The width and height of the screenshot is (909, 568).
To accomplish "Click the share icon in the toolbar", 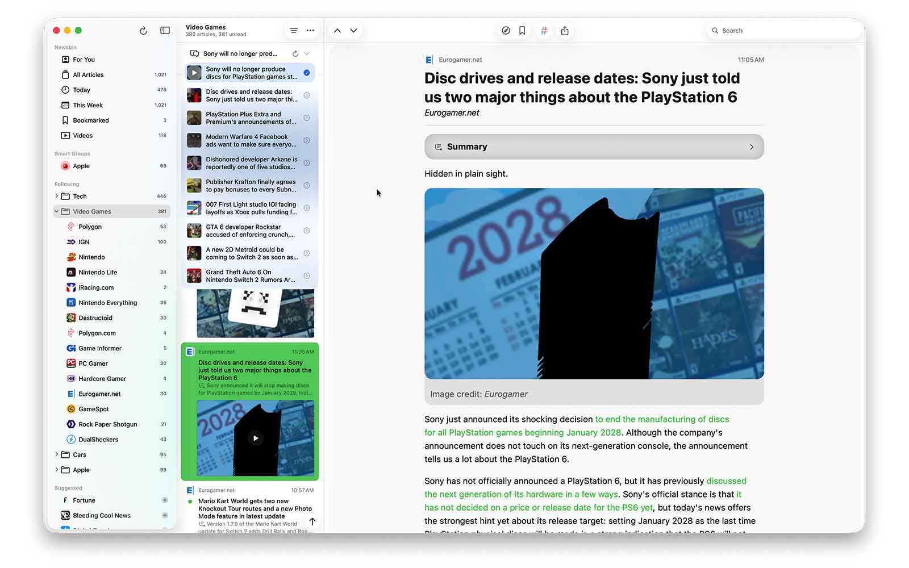I will coord(565,31).
